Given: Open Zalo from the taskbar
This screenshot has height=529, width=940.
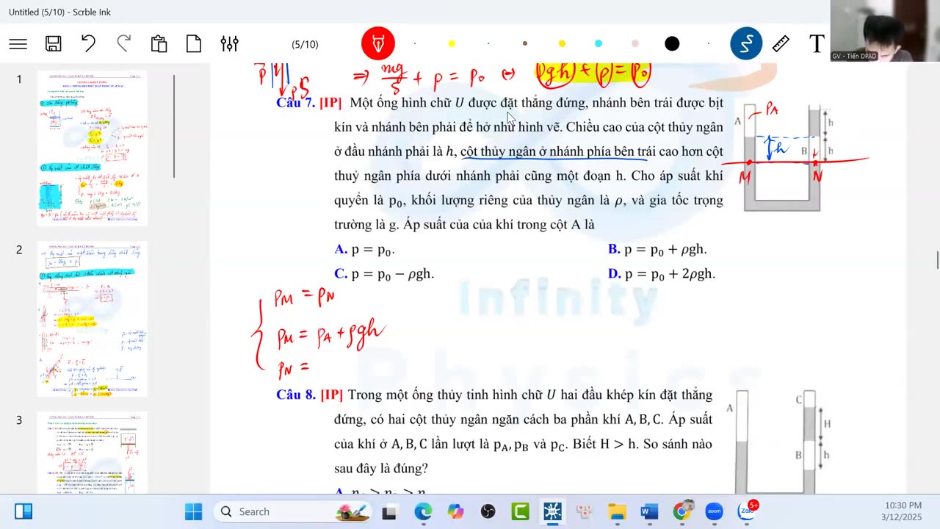Looking at the screenshot, I should [748, 511].
